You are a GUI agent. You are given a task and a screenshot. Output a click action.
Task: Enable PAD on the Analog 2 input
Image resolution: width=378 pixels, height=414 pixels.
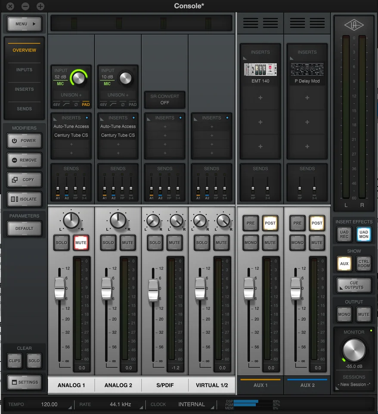click(x=133, y=104)
